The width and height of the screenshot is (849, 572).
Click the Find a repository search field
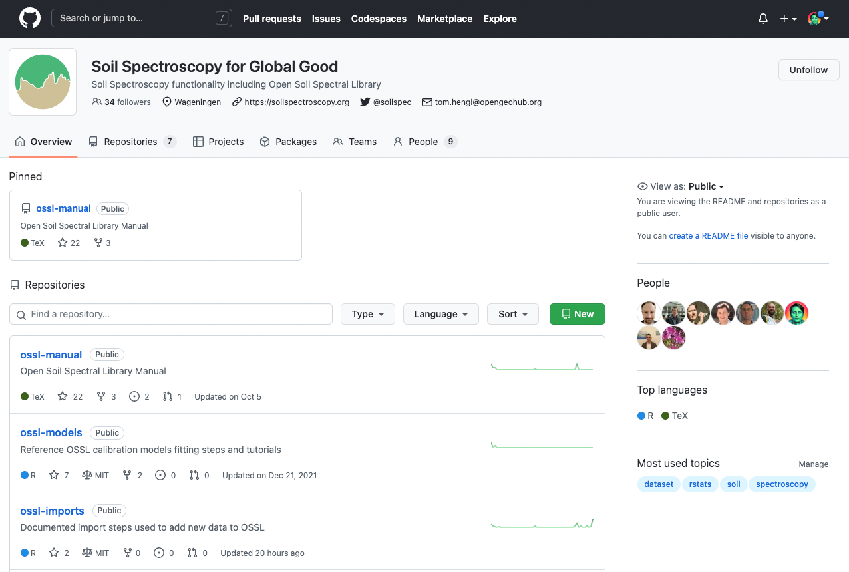[170, 313]
